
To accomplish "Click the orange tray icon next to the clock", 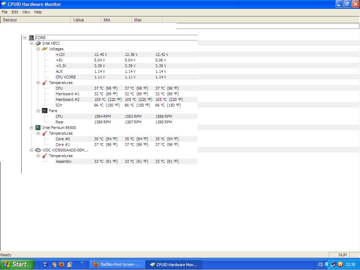I will pyautogui.click(x=340, y=264).
